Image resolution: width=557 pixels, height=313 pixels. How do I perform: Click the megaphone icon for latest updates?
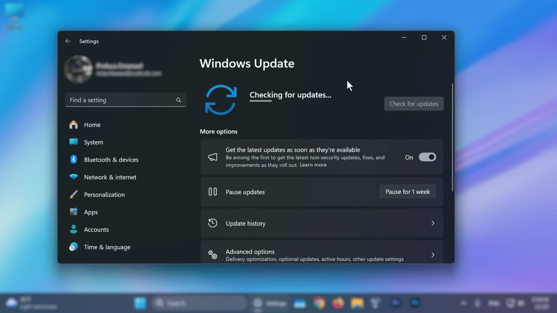pos(212,157)
